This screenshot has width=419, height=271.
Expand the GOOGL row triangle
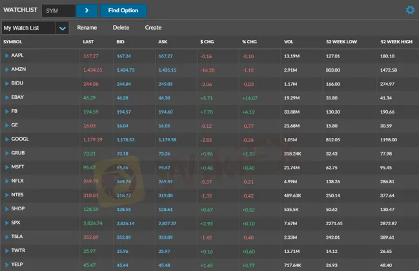(7, 139)
